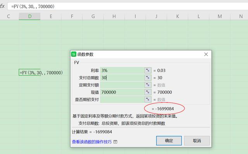Click the FV function name label
The image size is (248, 154).
pos(77,63)
